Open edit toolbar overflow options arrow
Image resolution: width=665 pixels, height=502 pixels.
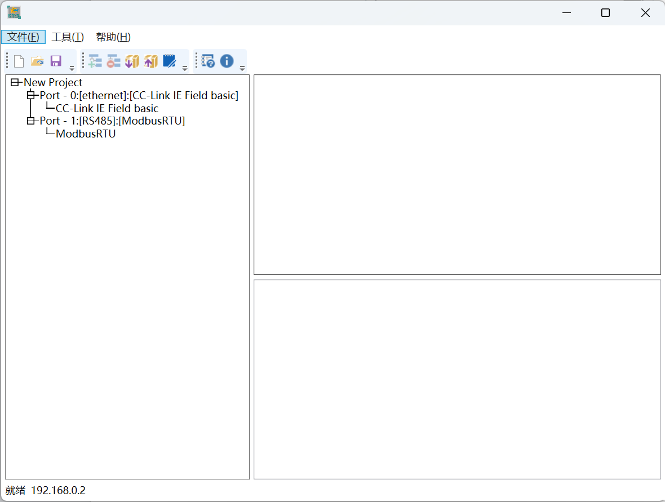click(185, 68)
